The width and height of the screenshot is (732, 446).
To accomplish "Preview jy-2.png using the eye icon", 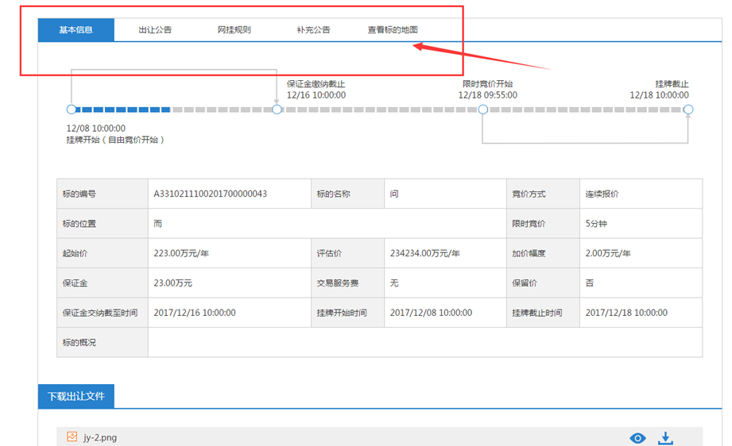I will click(637, 438).
